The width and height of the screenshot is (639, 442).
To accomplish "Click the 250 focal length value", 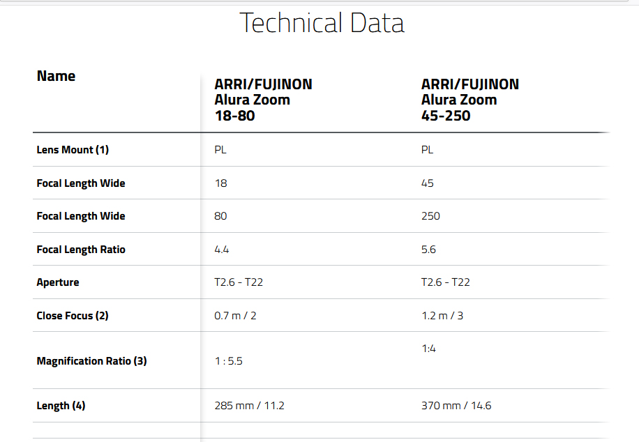I will (430, 216).
